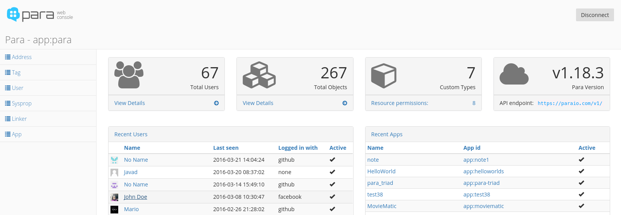
Task: Open the Address sidebar item
Action: [x=22, y=57]
